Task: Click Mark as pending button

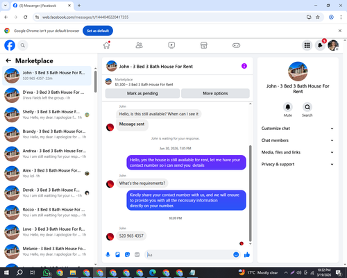Action: coord(142,93)
